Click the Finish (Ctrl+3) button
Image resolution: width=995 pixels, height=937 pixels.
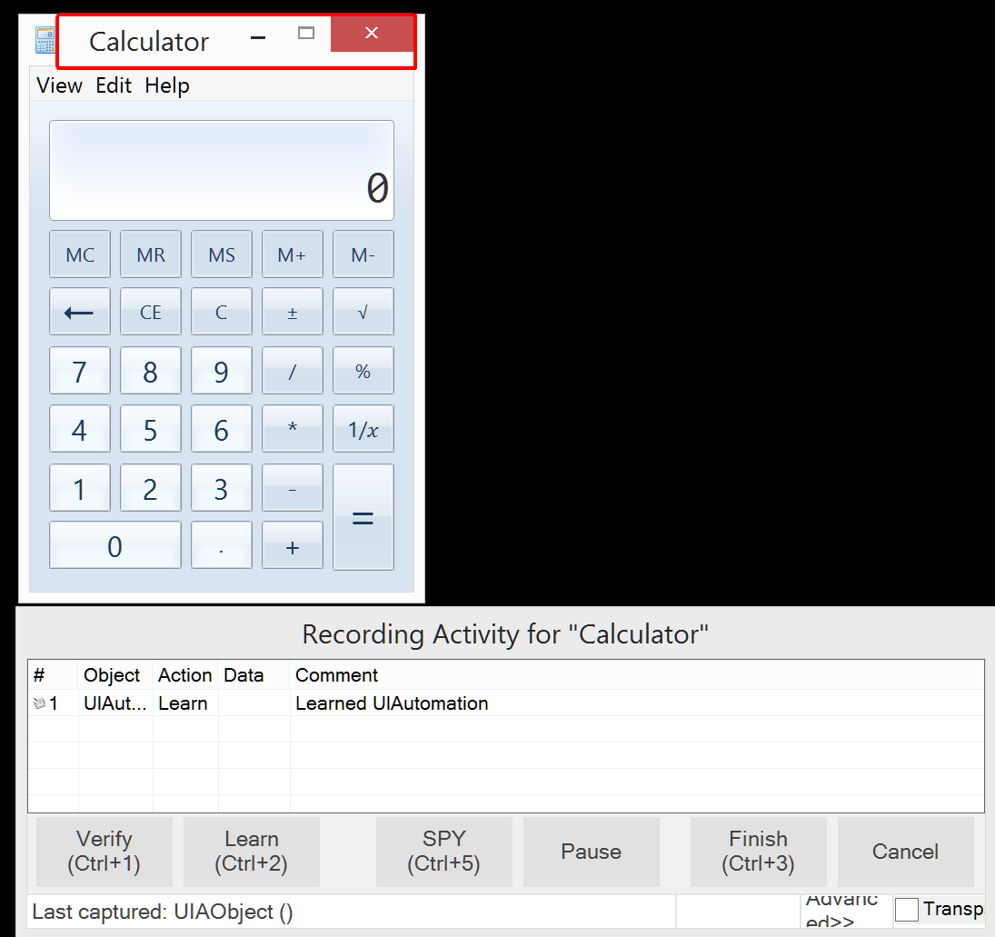[758, 852]
